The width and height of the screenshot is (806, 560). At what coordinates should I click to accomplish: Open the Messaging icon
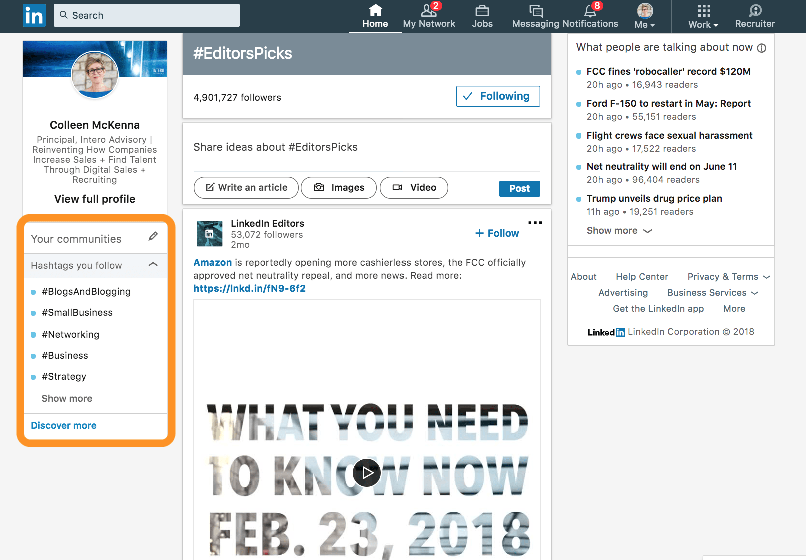(536, 11)
